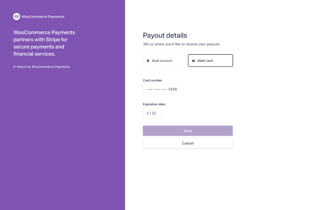Screen dimensions: 312x210
Task: Focus the card number input field
Action: [x=162, y=89]
